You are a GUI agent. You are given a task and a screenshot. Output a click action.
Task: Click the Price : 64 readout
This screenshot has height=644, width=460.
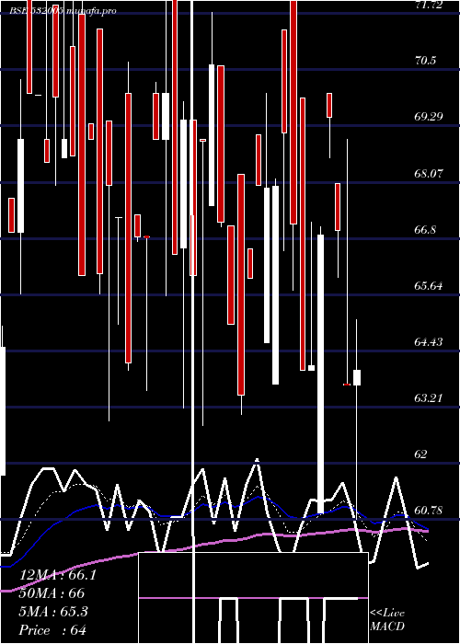pos(52,630)
